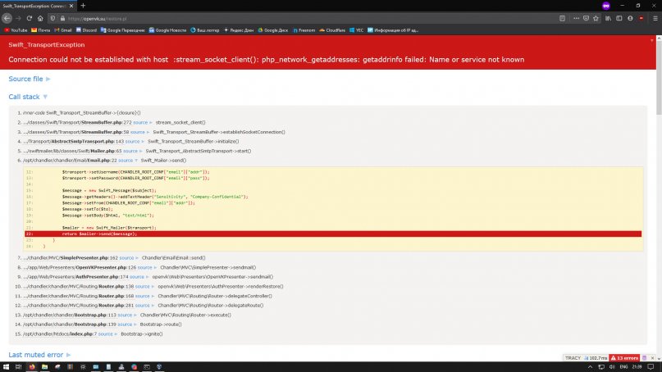
Task: Open Firefox account icon
Action: tap(630, 19)
